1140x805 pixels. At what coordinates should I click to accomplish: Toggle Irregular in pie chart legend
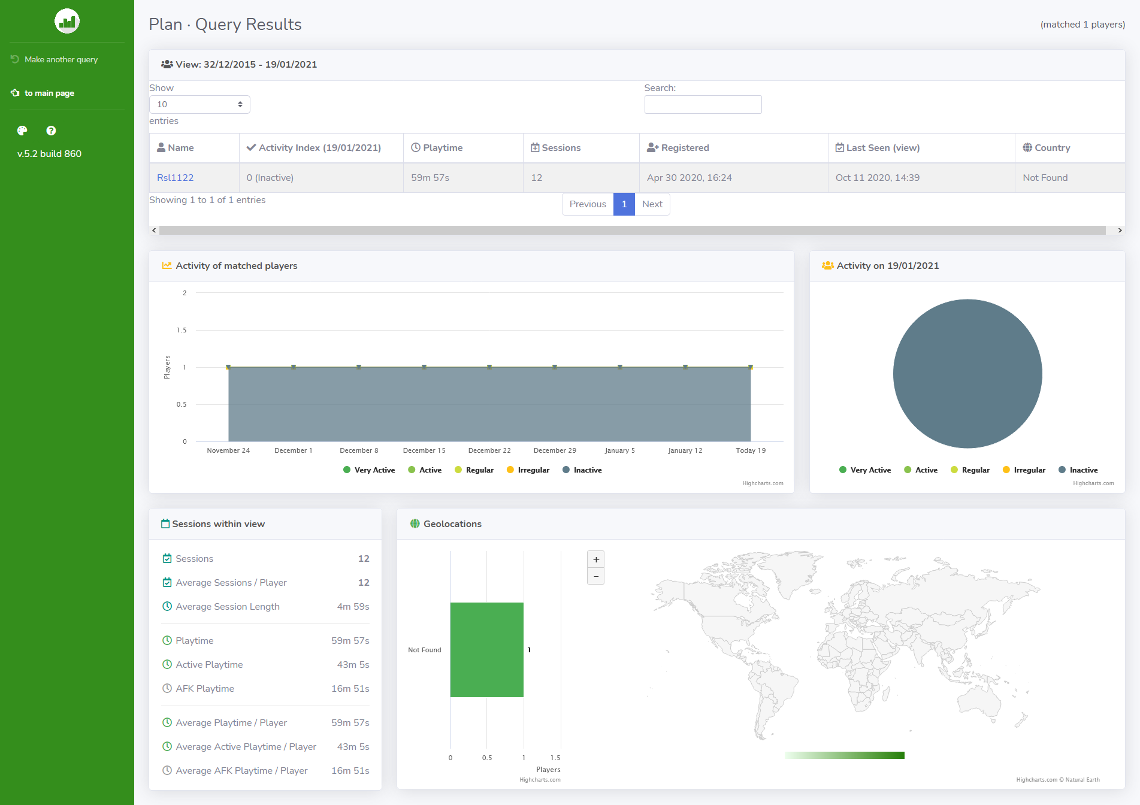1024,470
